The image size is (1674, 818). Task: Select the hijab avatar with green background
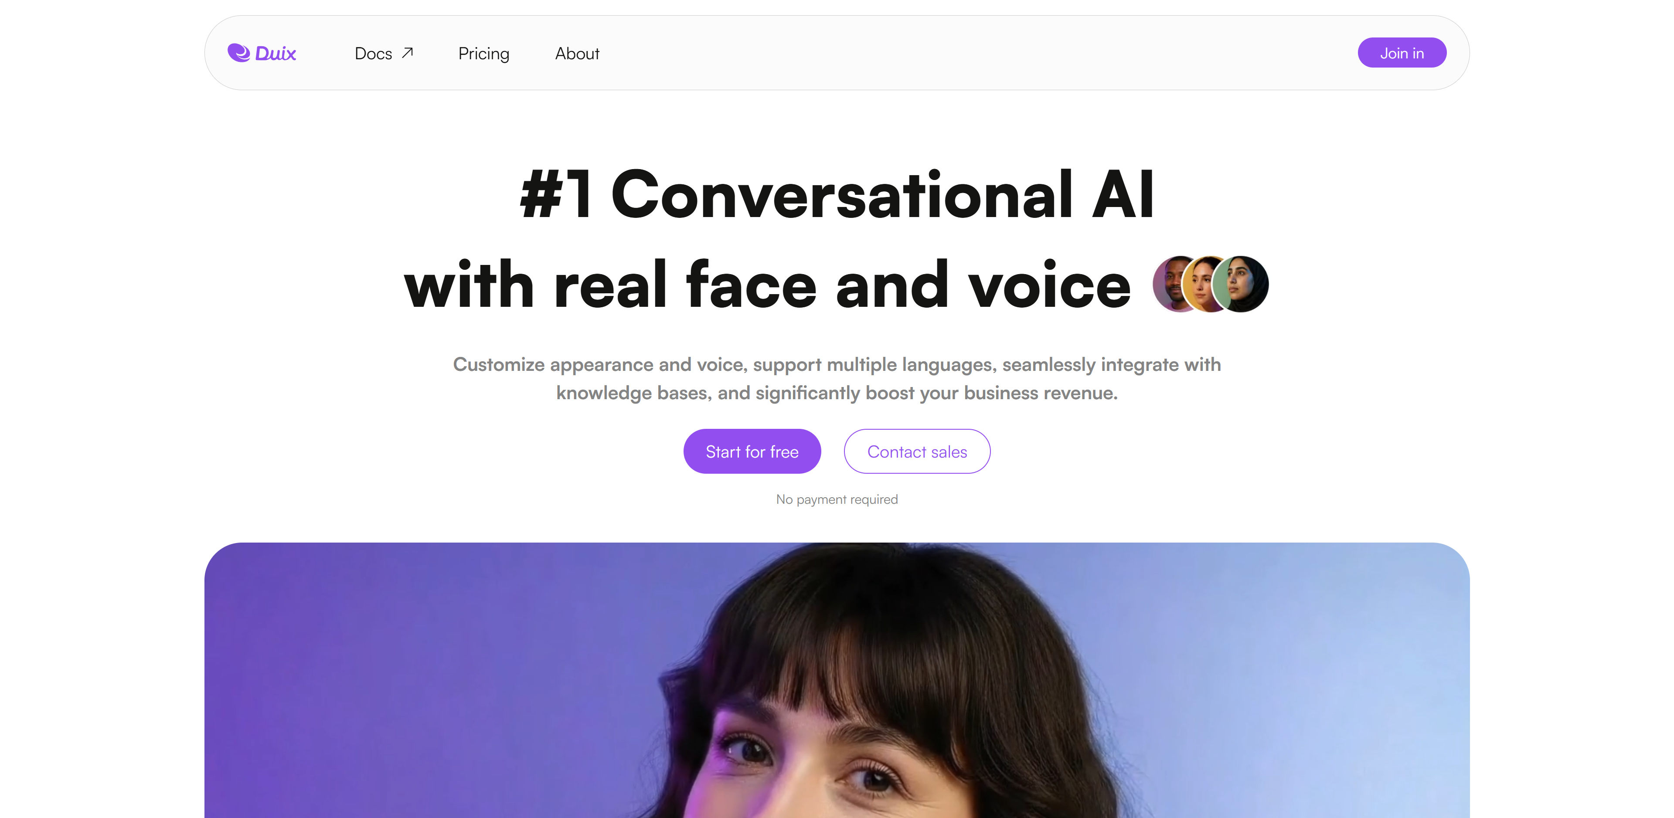click(1241, 284)
